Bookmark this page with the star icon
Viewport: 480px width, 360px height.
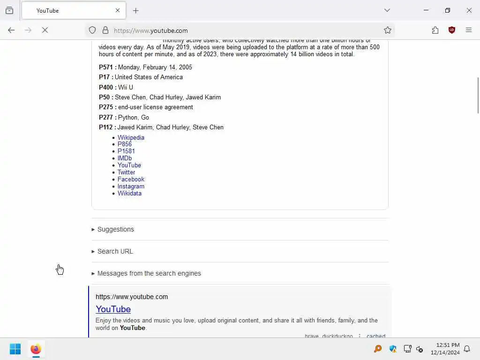coord(387,30)
